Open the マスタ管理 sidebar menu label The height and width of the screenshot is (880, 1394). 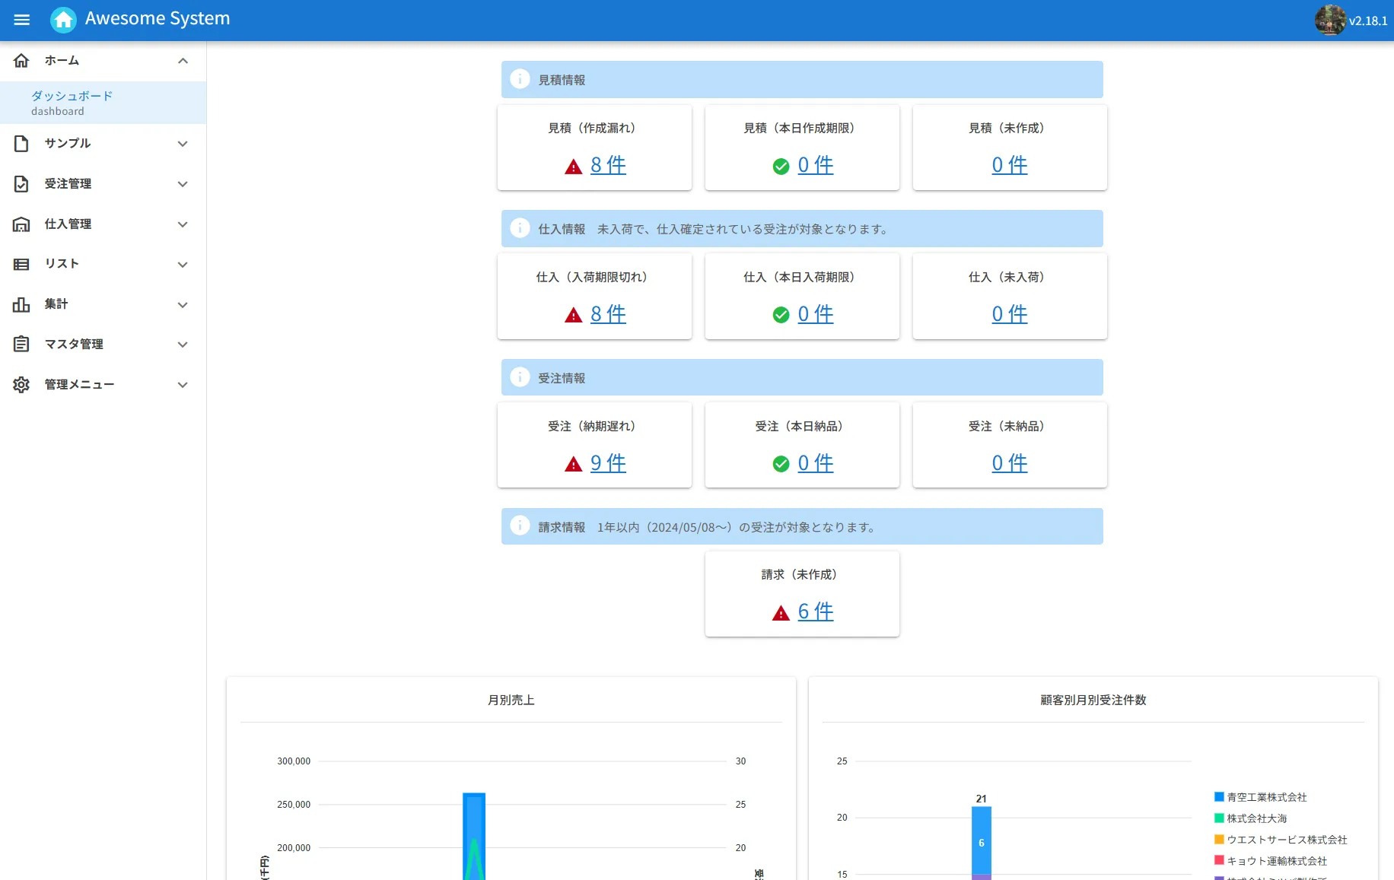coord(74,344)
